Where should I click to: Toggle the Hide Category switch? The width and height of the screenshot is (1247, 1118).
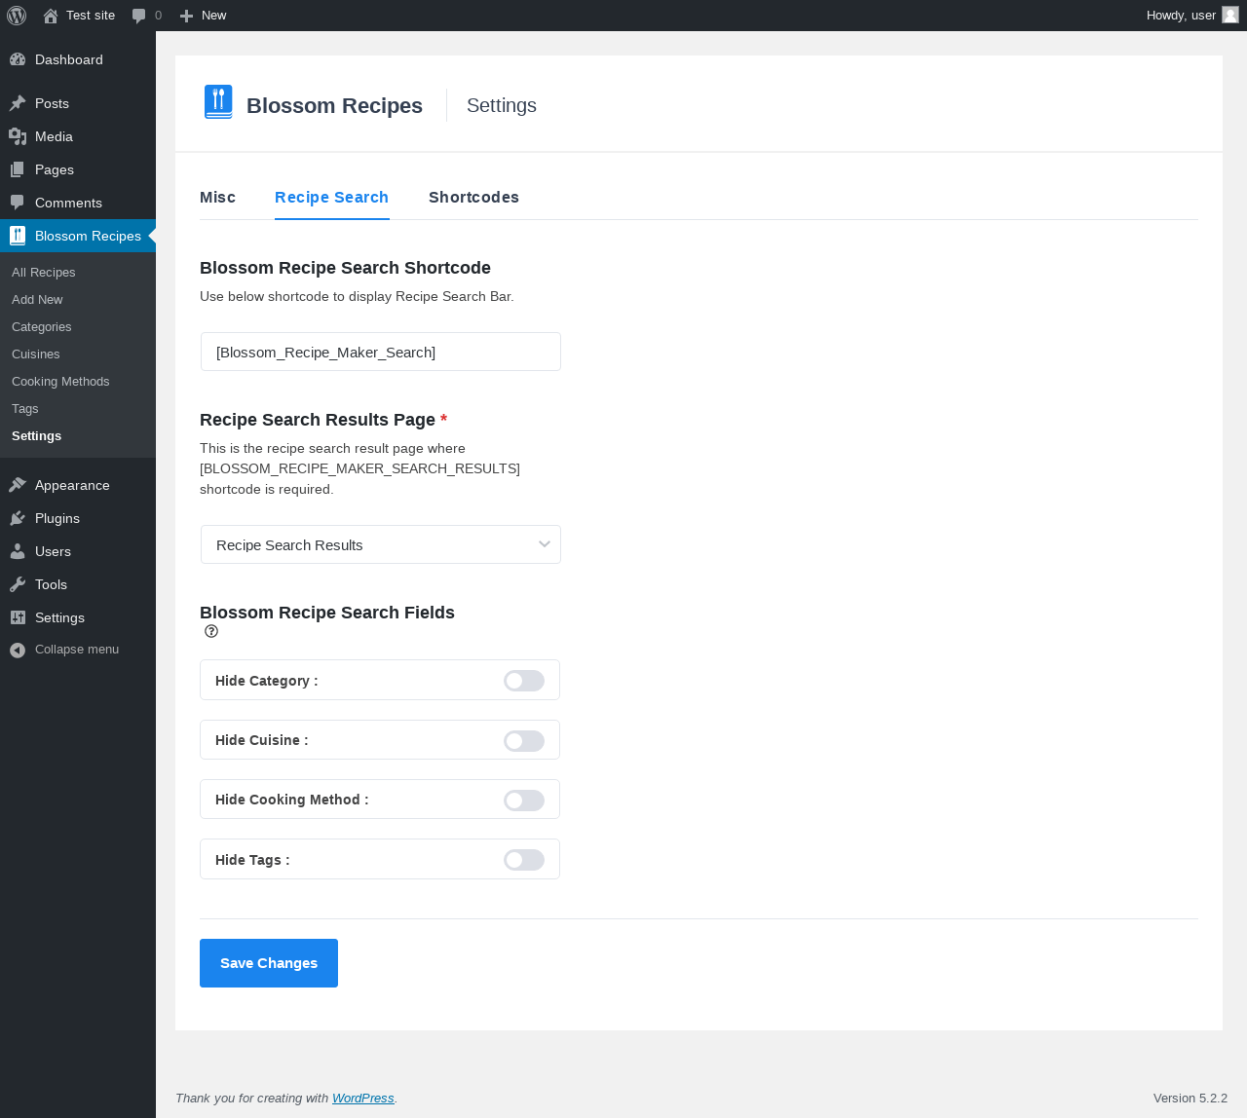pos(524,681)
